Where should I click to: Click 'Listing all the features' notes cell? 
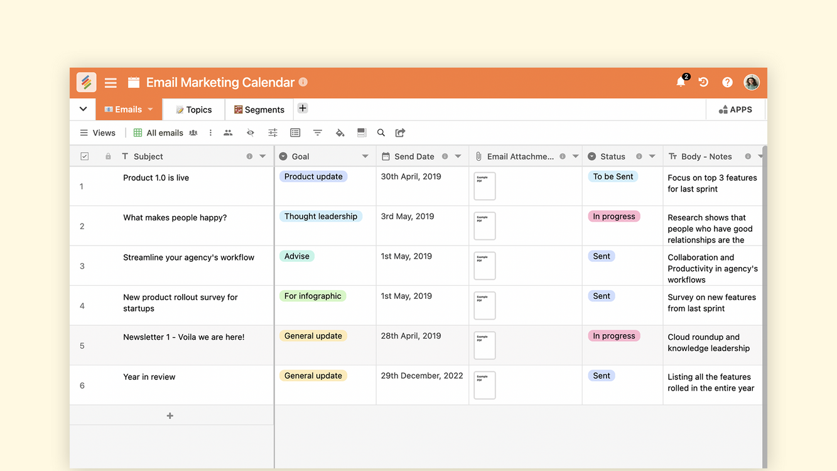(x=713, y=385)
